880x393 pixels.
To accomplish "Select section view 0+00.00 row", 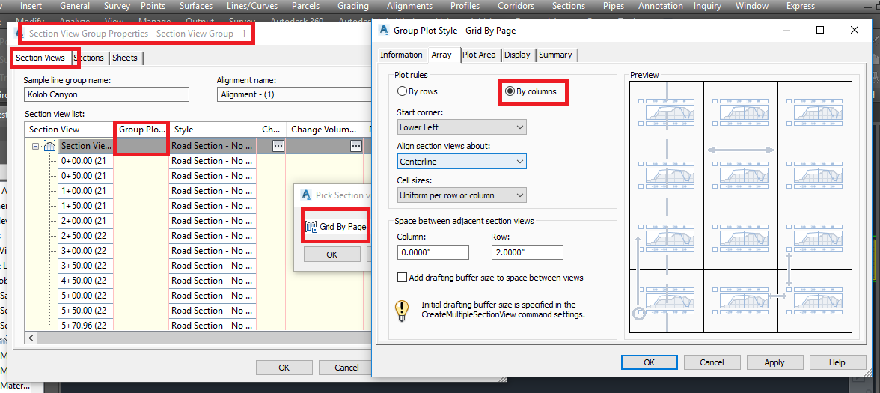I will (x=84, y=160).
